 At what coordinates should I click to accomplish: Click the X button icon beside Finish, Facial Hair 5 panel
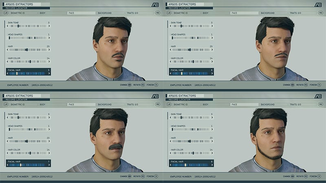(x=156, y=85)
